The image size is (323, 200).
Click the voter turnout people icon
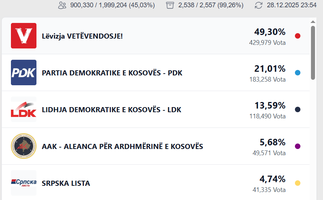coord(62,5)
